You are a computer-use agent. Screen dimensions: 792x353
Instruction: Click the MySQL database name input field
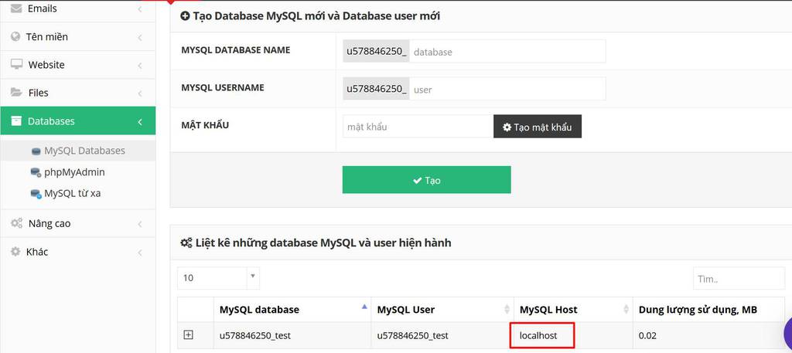pyautogui.click(x=507, y=52)
